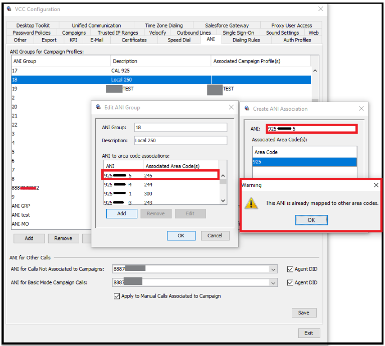Screen dimensions: 385x346
Task: Select the Proxy User Access tab
Action: coord(291,26)
